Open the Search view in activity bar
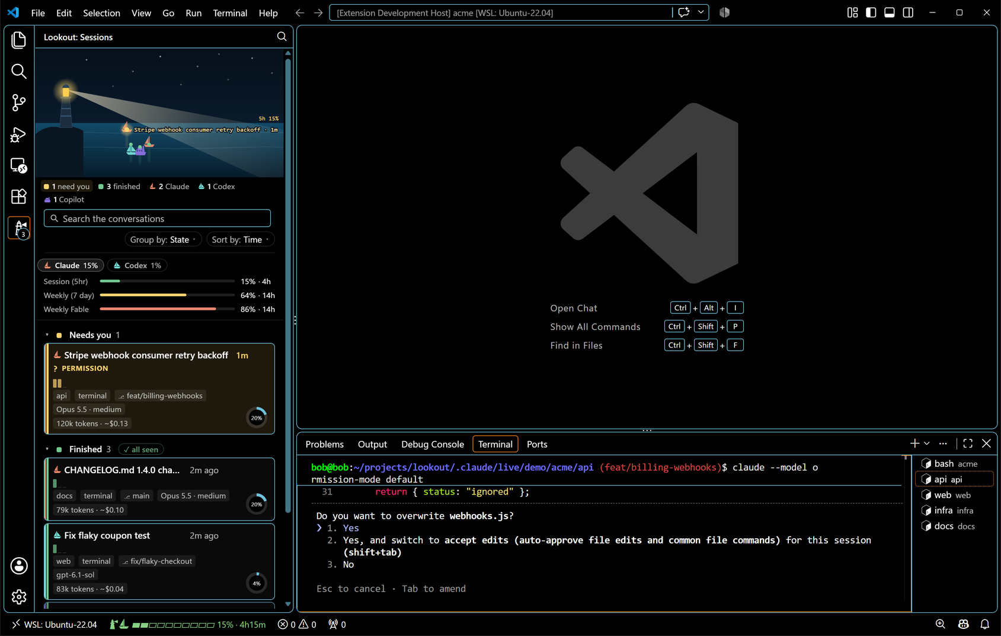Screen dimensions: 1001x636 tap(19, 72)
